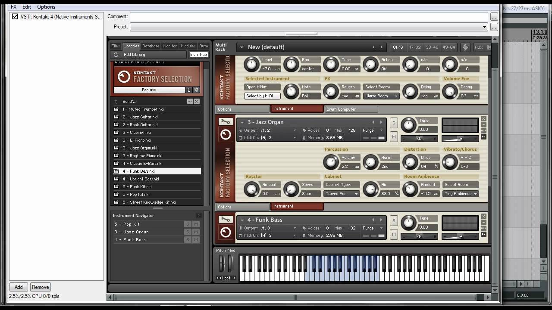
Task: Close the Instrument Navigator panel
Action: [199, 216]
